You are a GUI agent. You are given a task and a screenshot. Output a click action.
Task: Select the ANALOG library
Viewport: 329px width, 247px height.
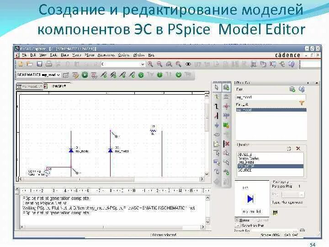click(271, 155)
